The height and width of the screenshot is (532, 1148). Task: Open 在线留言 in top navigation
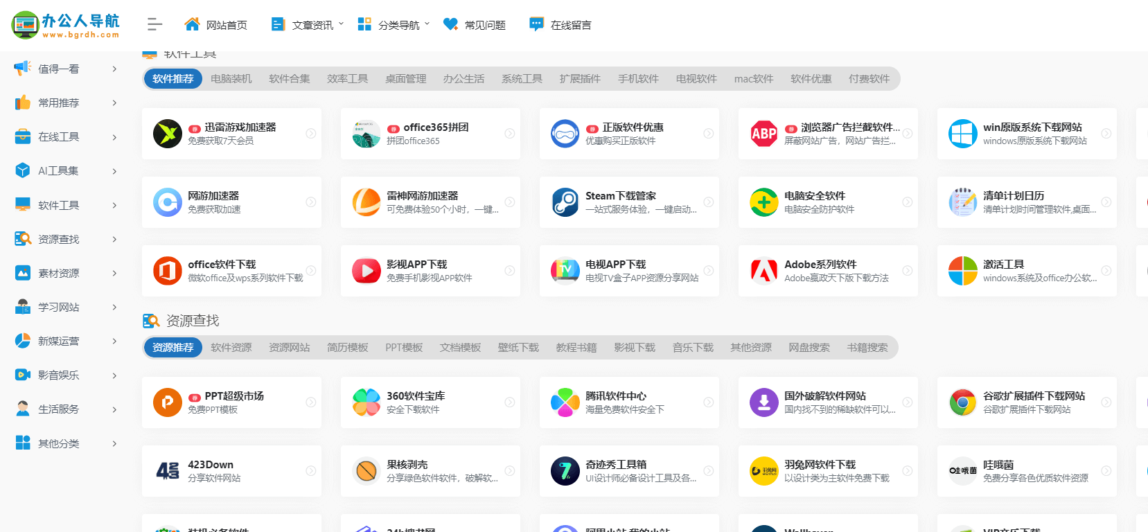pyautogui.click(x=560, y=25)
